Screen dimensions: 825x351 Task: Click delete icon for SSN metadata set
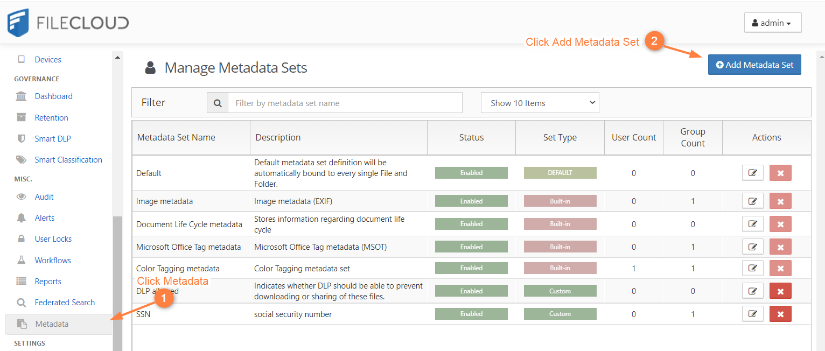[780, 314]
